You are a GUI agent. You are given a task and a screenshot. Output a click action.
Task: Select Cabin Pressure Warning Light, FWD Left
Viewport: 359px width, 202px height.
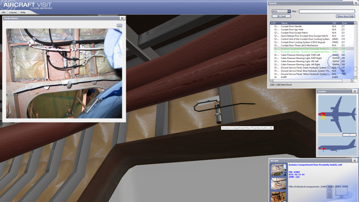(x=312, y=55)
